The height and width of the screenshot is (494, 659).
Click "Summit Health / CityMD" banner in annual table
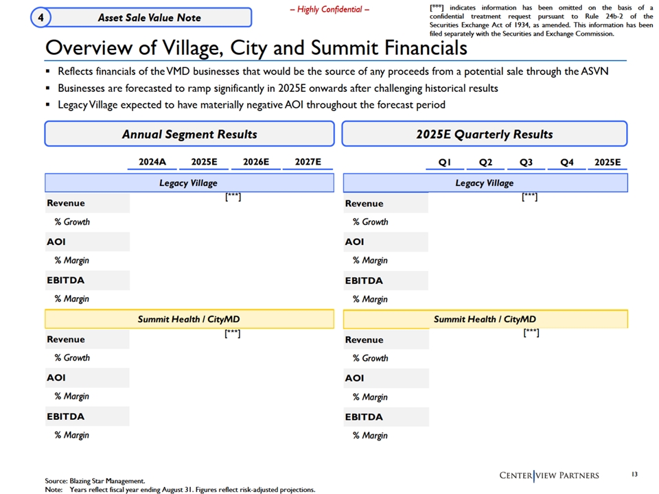(x=189, y=319)
